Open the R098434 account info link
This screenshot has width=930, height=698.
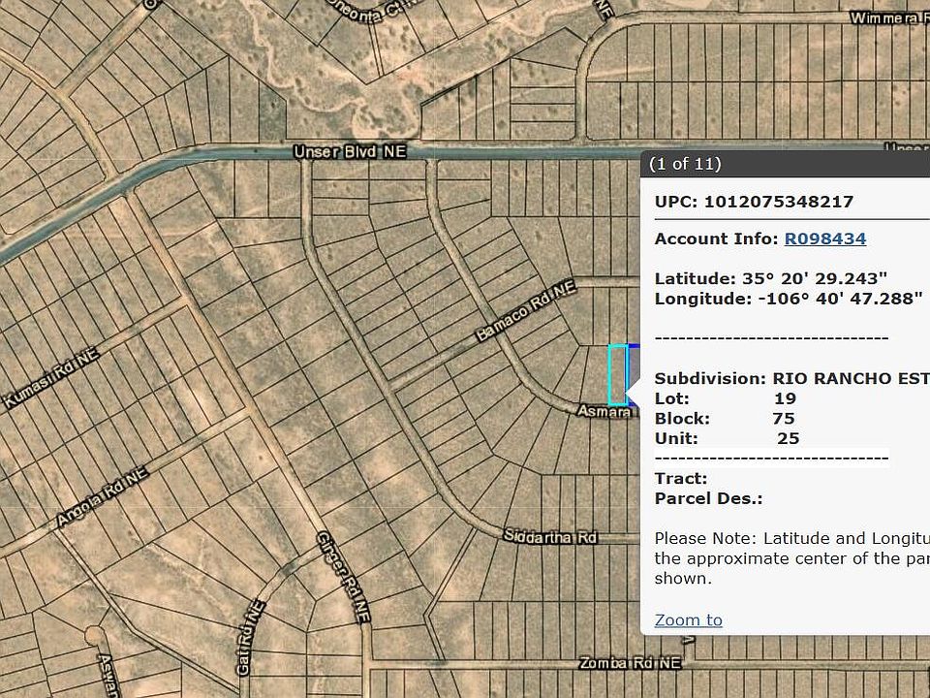click(x=824, y=238)
